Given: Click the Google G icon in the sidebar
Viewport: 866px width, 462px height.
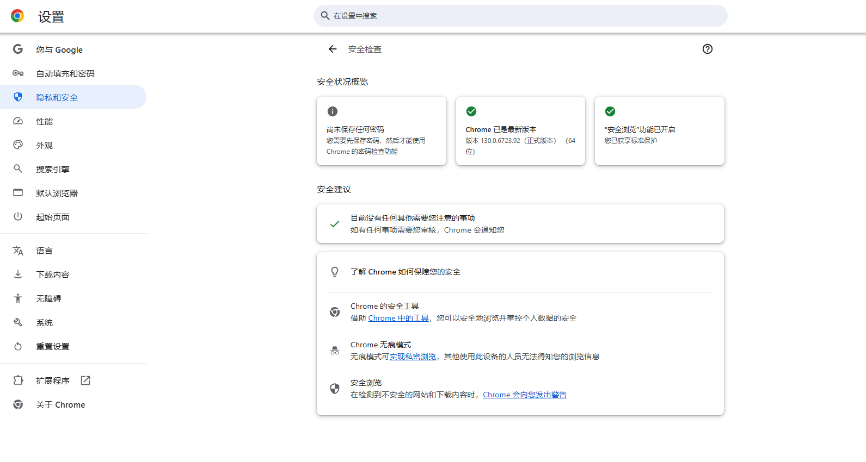Looking at the screenshot, I should [18, 49].
